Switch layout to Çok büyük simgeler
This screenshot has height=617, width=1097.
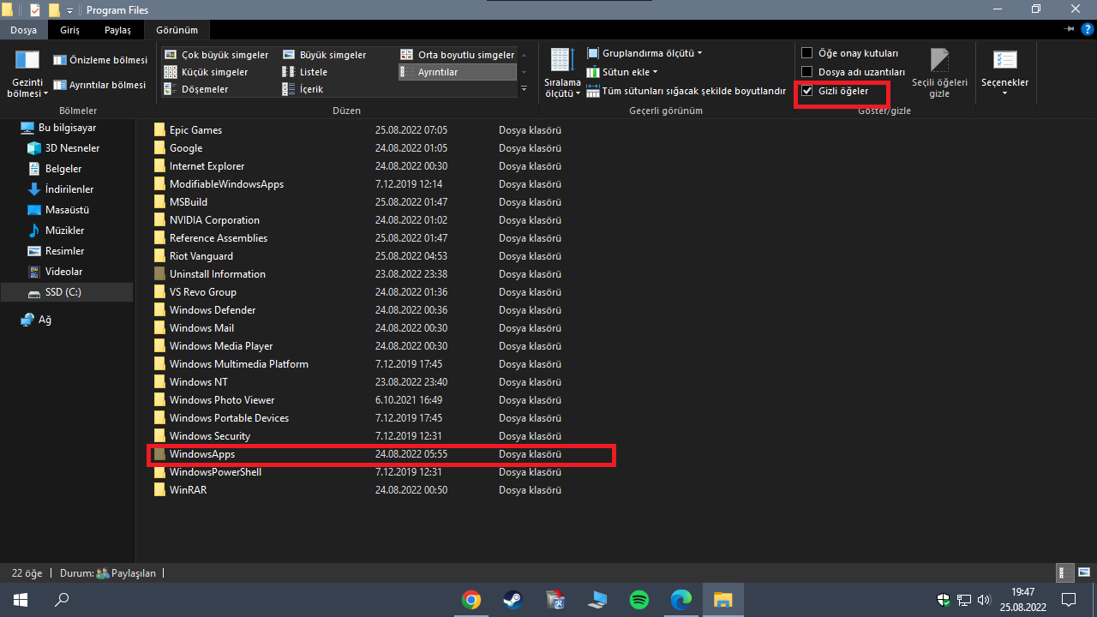click(216, 55)
